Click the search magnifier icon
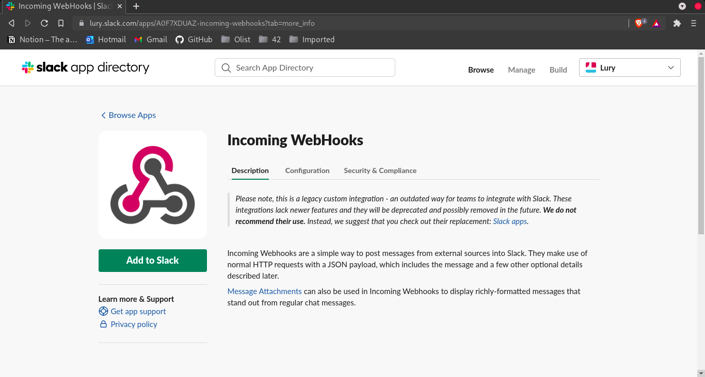Viewport: 705px width, 377px height. click(226, 68)
